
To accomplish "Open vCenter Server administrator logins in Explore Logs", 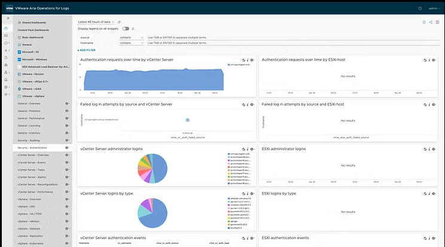I will 243,150.
